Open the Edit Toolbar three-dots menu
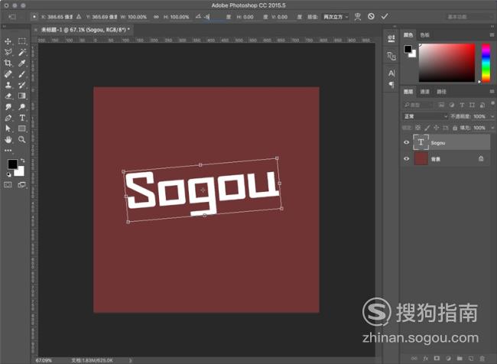The height and width of the screenshot is (364, 497). pos(8,151)
